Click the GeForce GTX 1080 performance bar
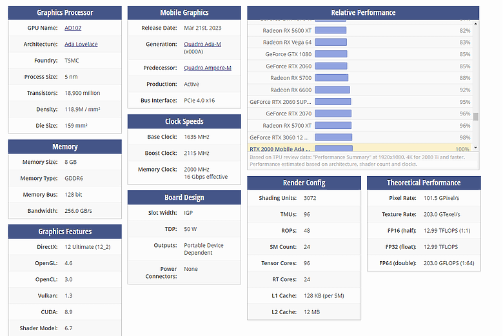The image size is (503, 336). 331,54
